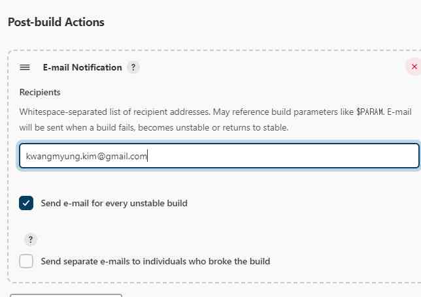Open help icon beside E-mail Notification title

133,67
